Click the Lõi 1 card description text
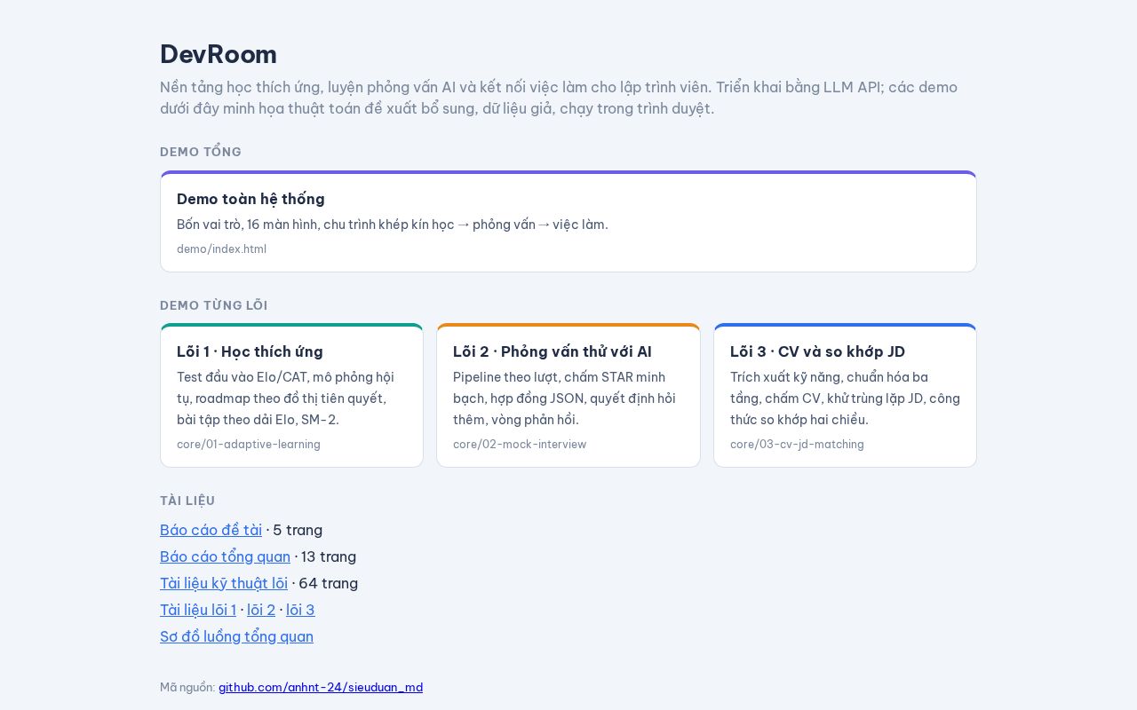 [286, 398]
